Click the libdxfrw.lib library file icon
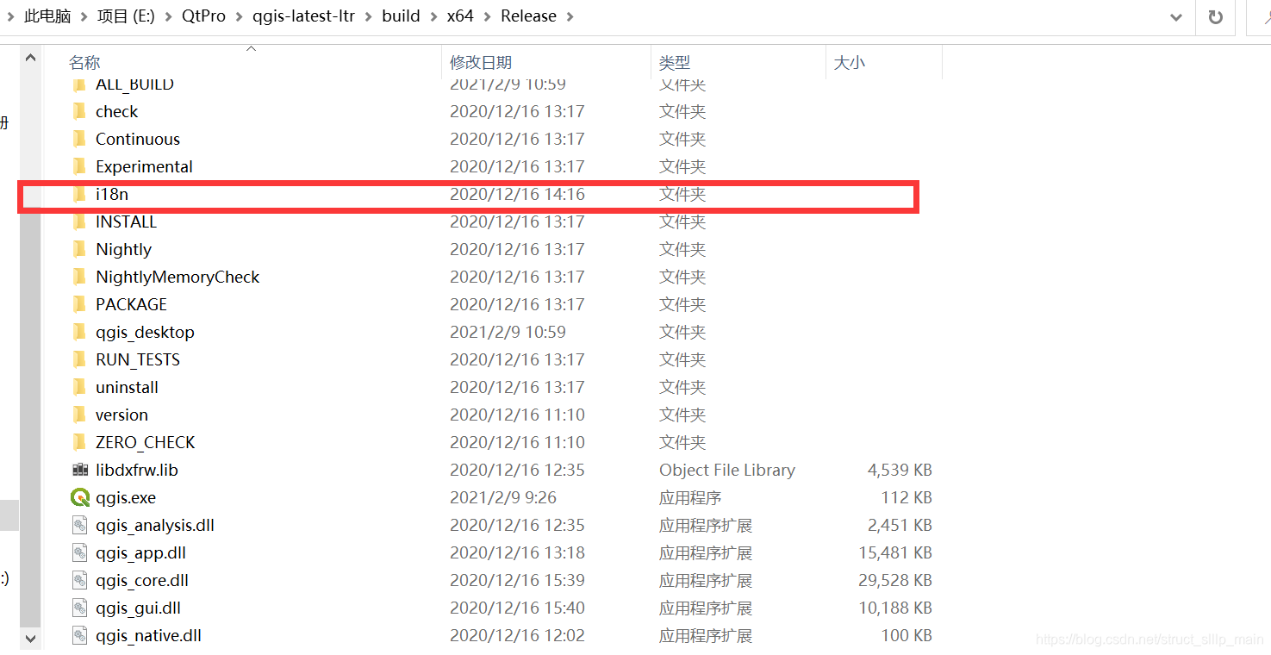The image size is (1271, 655). (x=80, y=470)
